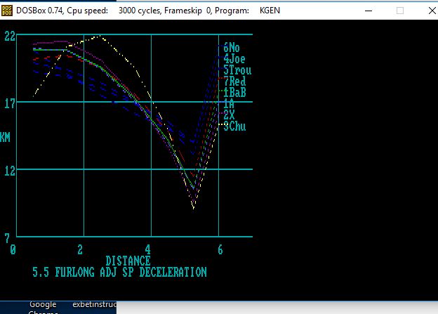Click the 5.5 FURLONG ADJ SP DECELERATION title
This screenshot has height=314, width=438.
[x=119, y=272]
